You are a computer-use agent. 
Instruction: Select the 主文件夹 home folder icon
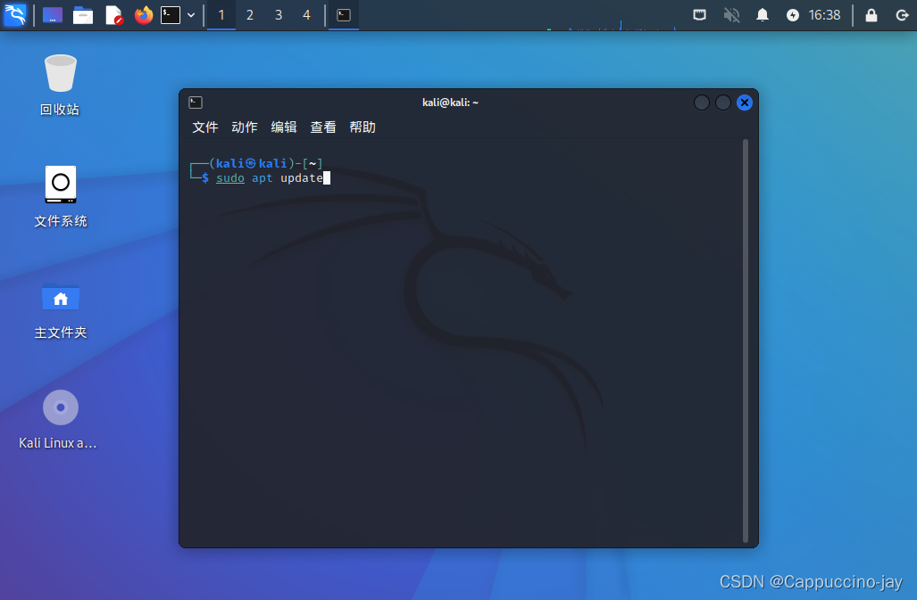60,309
